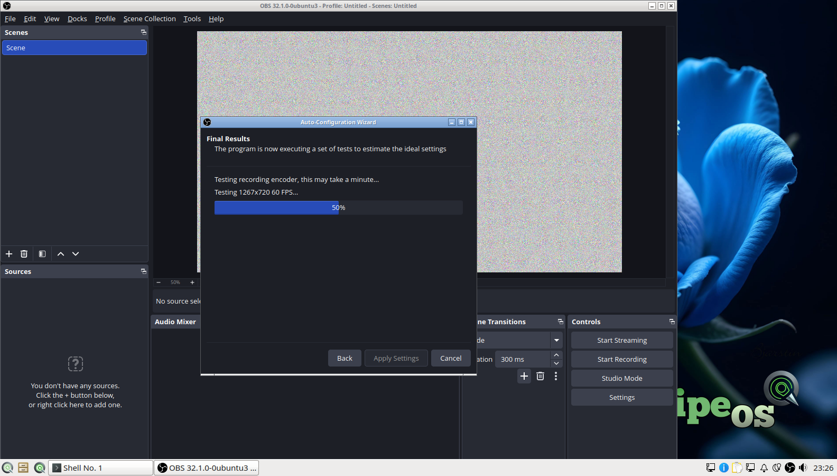Open scene filters in the Scenes toolbar

42,254
